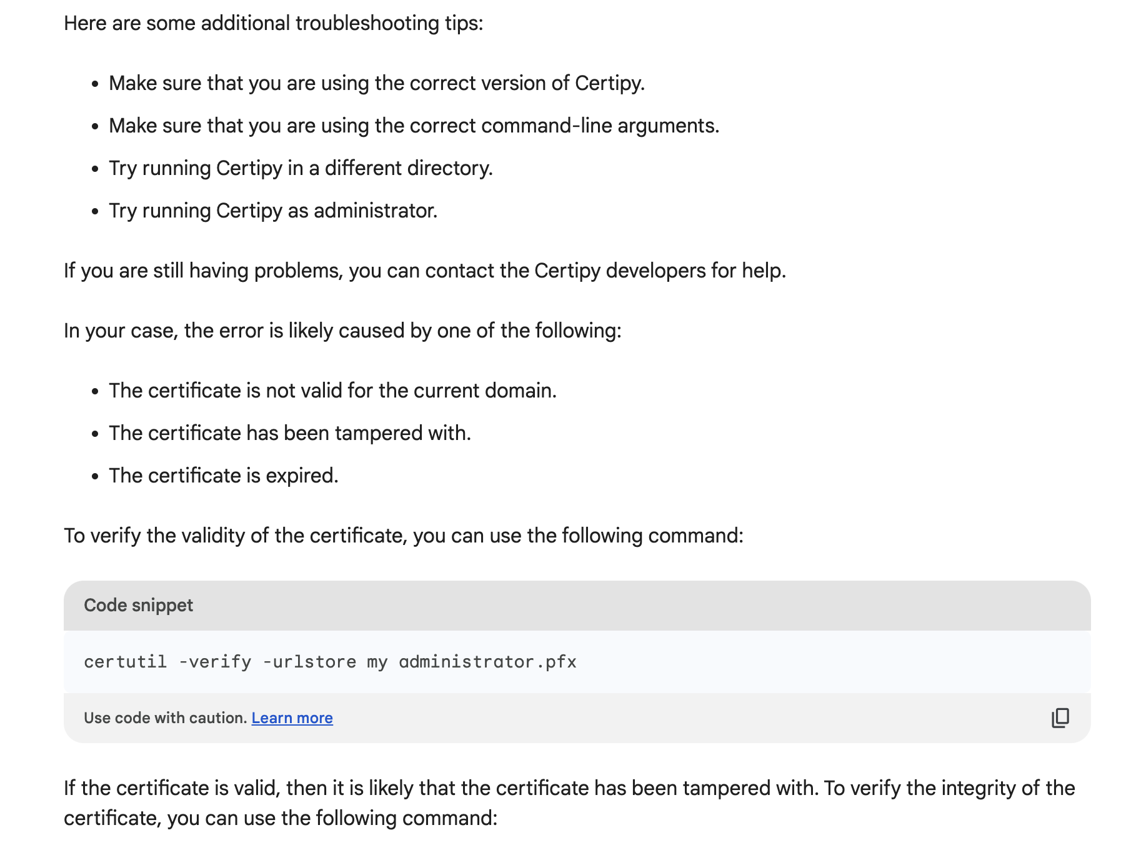
Task: Click the 'not valid for the current domain' bullet
Action: [x=332, y=391]
